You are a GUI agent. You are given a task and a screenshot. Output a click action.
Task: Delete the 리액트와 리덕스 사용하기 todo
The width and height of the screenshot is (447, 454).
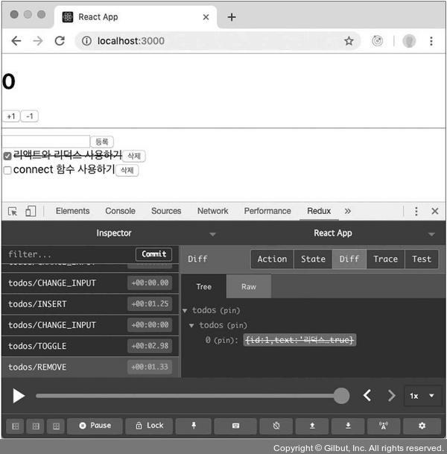point(133,156)
